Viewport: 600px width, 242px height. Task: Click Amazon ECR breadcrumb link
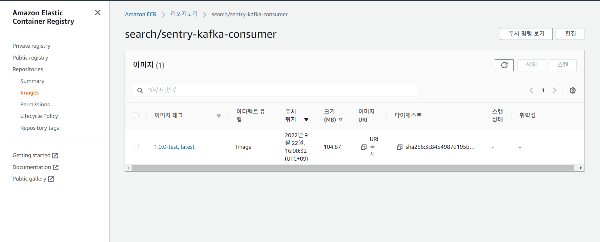click(141, 14)
